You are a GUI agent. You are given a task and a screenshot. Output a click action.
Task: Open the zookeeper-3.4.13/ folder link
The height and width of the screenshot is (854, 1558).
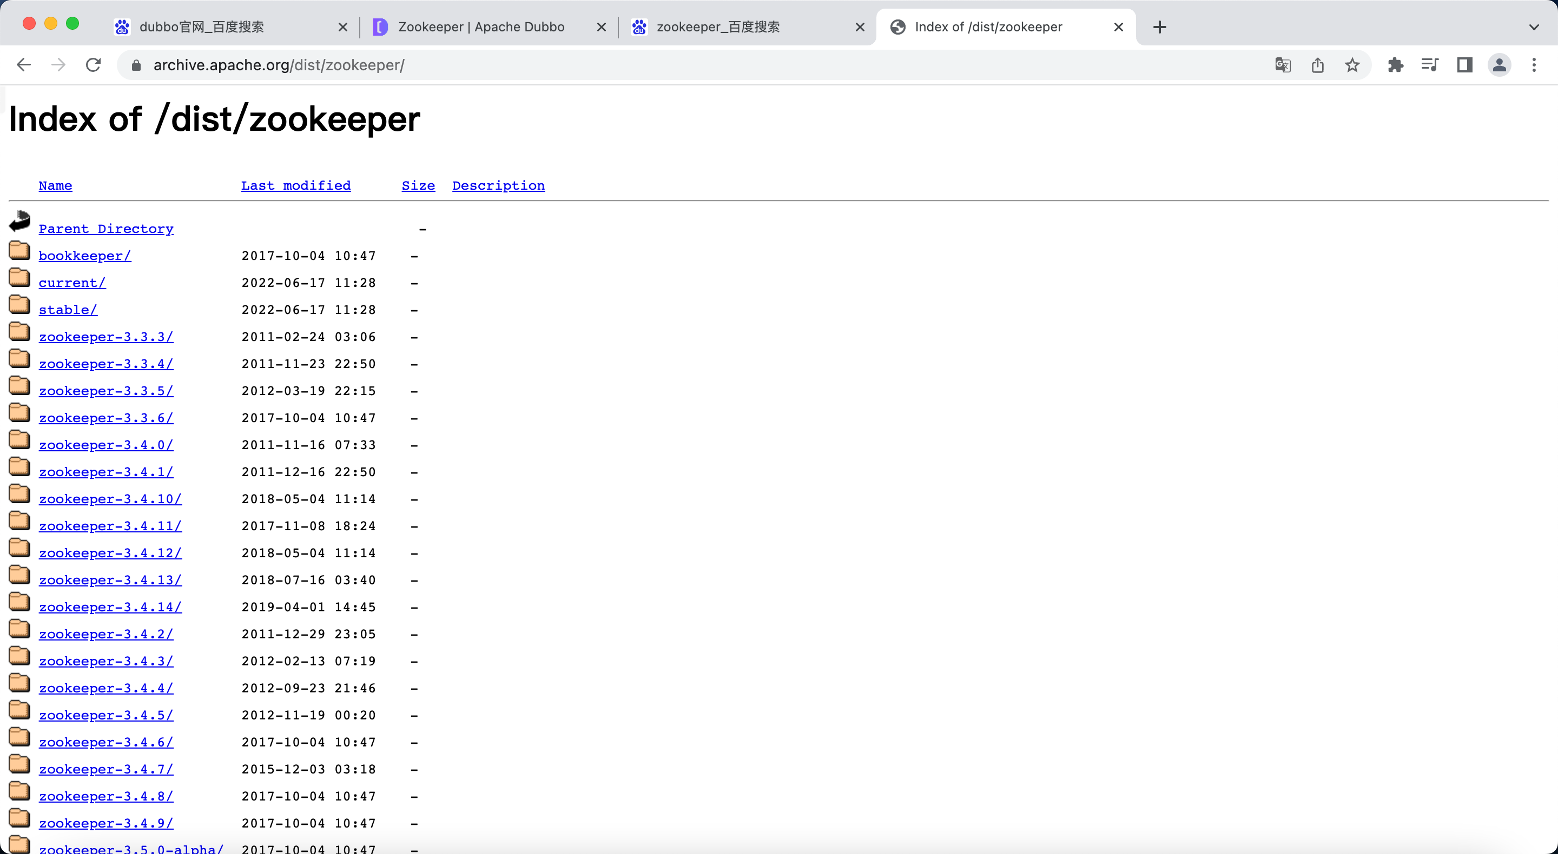point(110,580)
